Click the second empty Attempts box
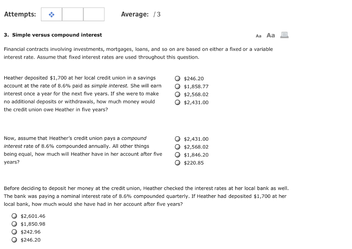 [73, 14]
